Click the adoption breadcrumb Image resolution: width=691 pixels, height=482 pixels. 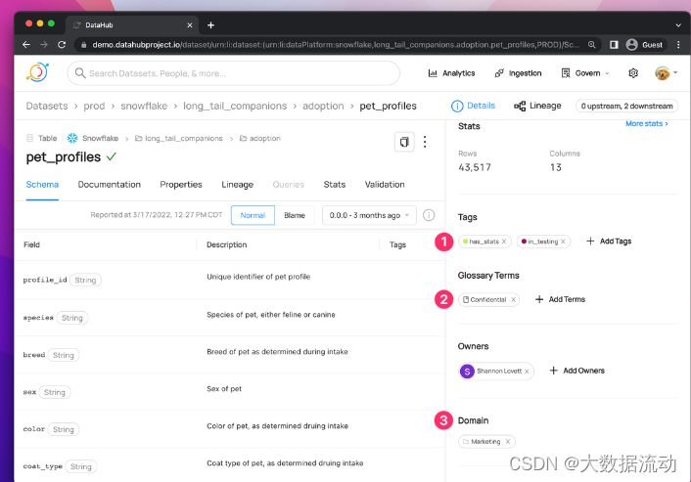click(323, 107)
